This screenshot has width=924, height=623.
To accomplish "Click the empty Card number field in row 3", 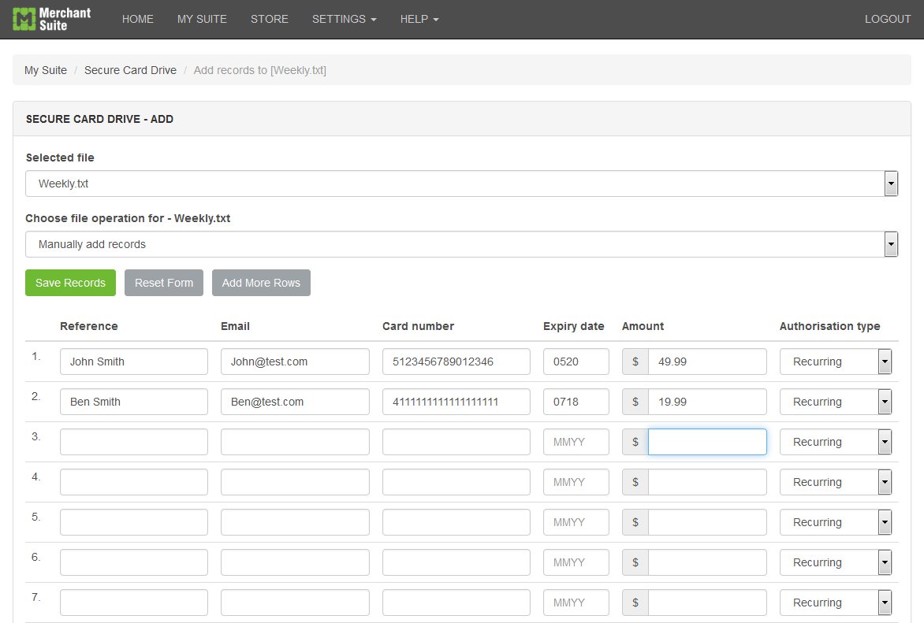I will coord(456,442).
